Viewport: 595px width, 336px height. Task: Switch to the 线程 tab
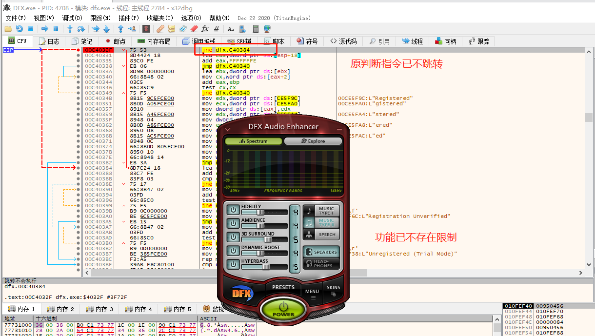(x=412, y=41)
